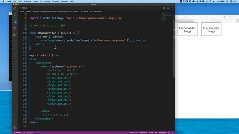Click the editor vertical scrollbar
239x134 pixels.
coord(174,45)
